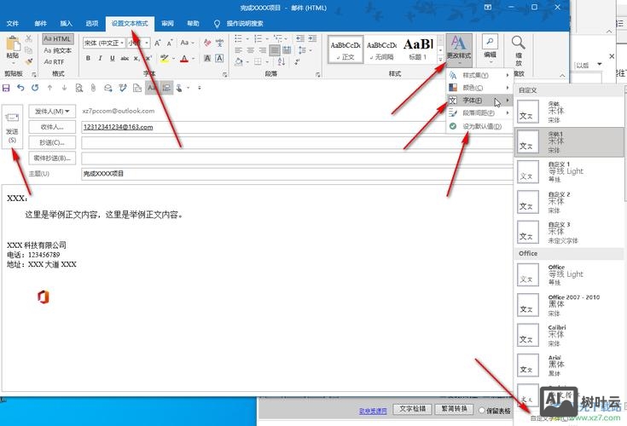Click the 抄送(C)... CC button
The width and height of the screenshot is (627, 426).
(52, 142)
